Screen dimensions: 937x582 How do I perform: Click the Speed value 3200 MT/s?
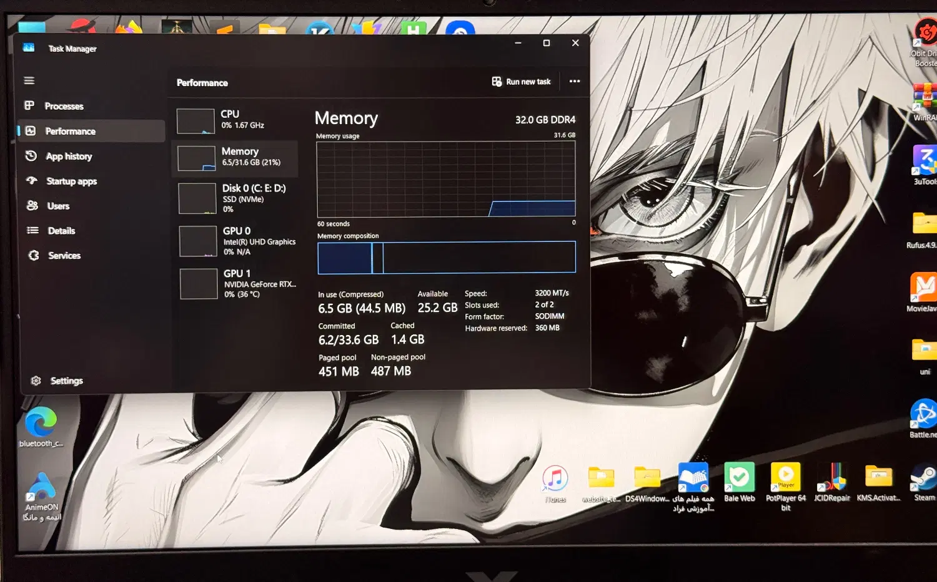coord(552,293)
